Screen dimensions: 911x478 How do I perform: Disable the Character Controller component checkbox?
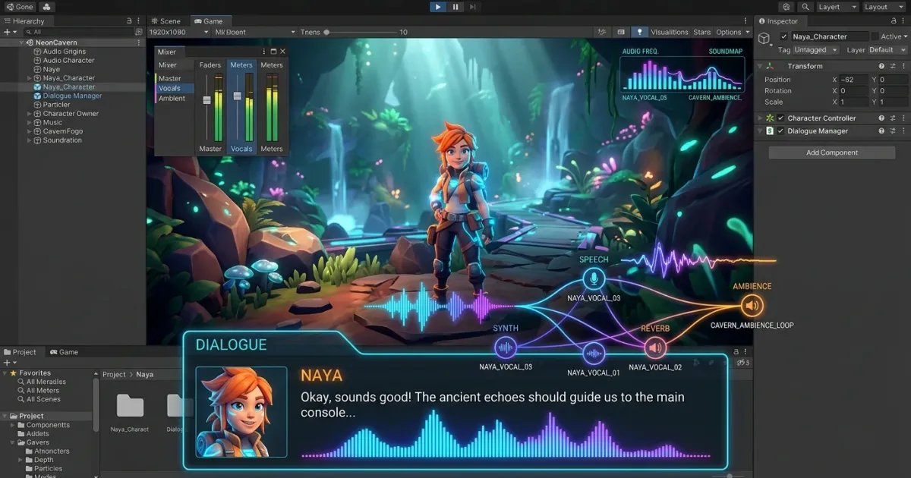(780, 118)
